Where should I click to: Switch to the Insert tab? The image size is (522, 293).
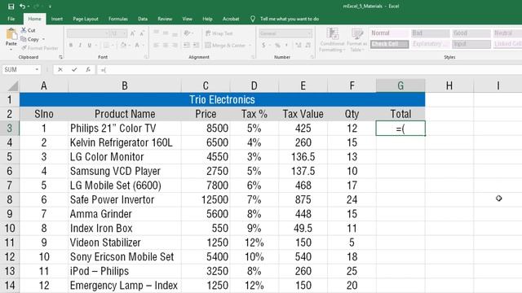coord(57,19)
